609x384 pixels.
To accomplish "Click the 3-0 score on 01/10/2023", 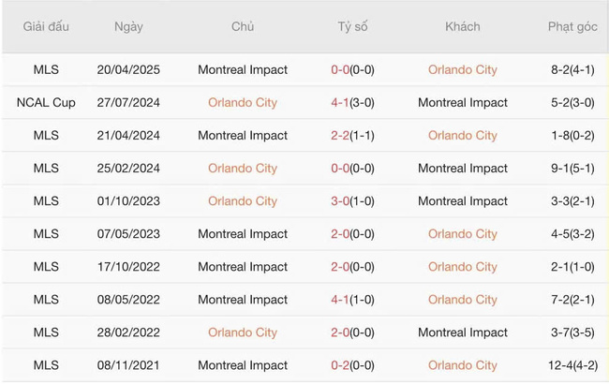I will pos(340,200).
